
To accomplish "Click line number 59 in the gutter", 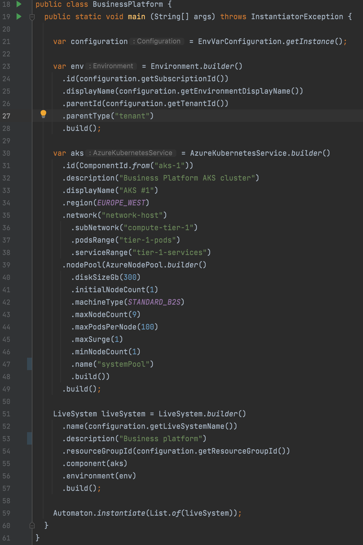I will [x=6, y=513].
